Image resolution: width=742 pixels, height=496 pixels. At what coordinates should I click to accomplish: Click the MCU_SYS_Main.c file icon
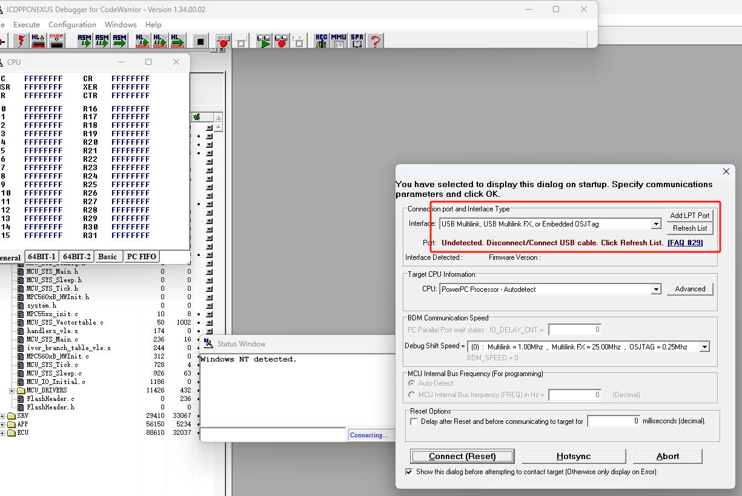(x=21, y=339)
